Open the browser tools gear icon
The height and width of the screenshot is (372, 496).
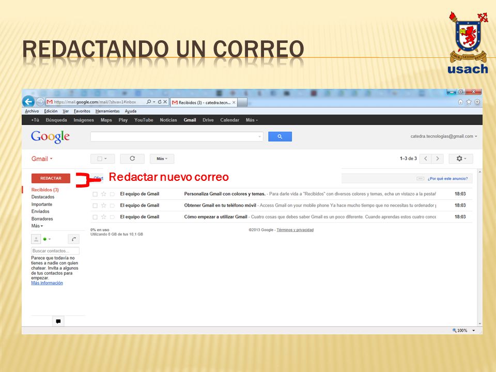pos(477,102)
